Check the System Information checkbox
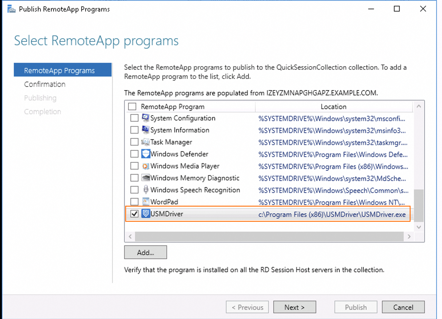The image size is (442, 319). tap(134, 130)
